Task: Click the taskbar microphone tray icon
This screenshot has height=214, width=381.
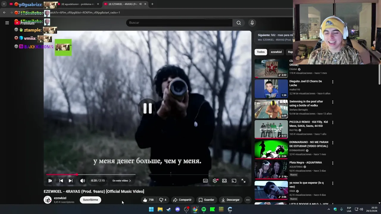Action: (341, 209)
